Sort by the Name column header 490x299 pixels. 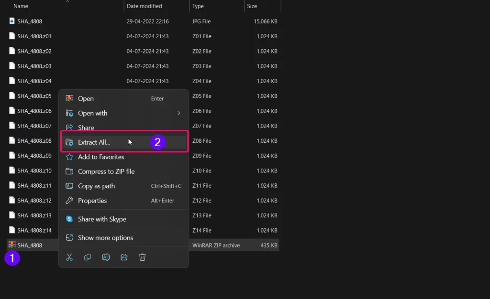pyautogui.click(x=21, y=6)
